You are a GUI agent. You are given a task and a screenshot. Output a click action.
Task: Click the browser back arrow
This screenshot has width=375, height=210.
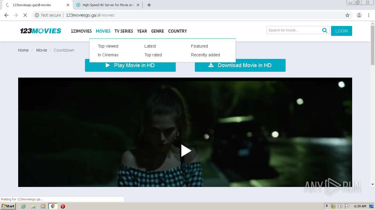6,15
